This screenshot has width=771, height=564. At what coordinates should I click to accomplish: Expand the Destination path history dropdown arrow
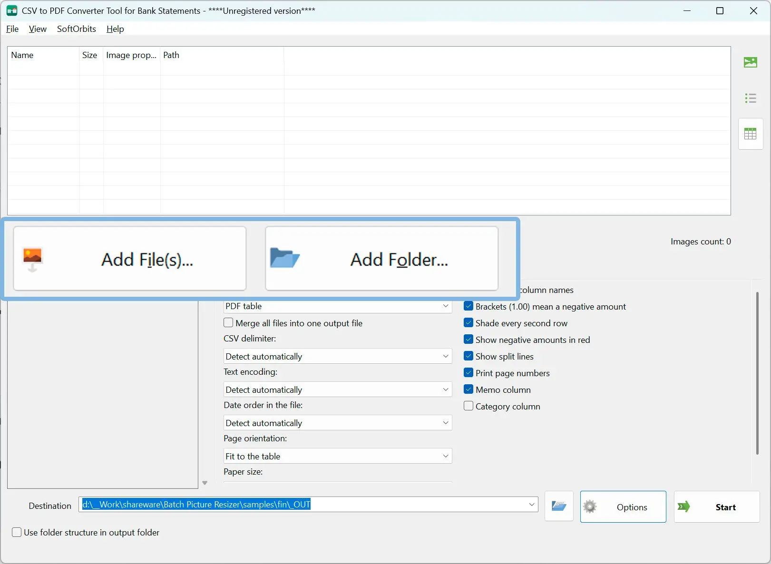(532, 505)
